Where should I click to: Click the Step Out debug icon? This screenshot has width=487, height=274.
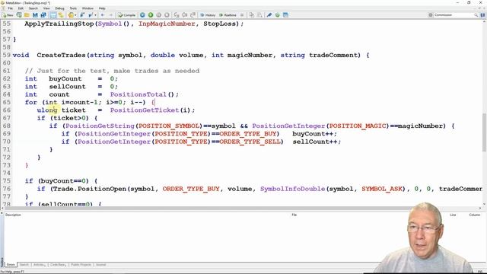tap(193, 15)
